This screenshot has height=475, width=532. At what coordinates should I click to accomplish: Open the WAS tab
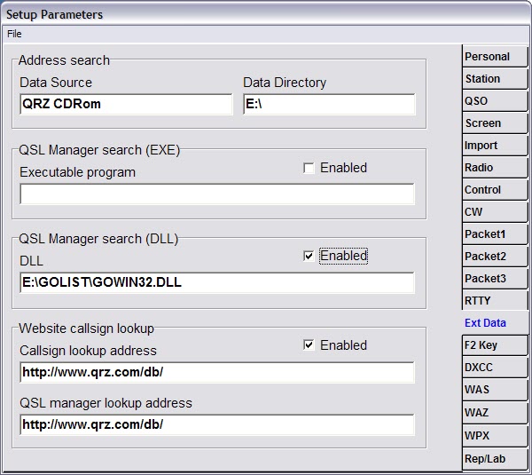point(495,390)
